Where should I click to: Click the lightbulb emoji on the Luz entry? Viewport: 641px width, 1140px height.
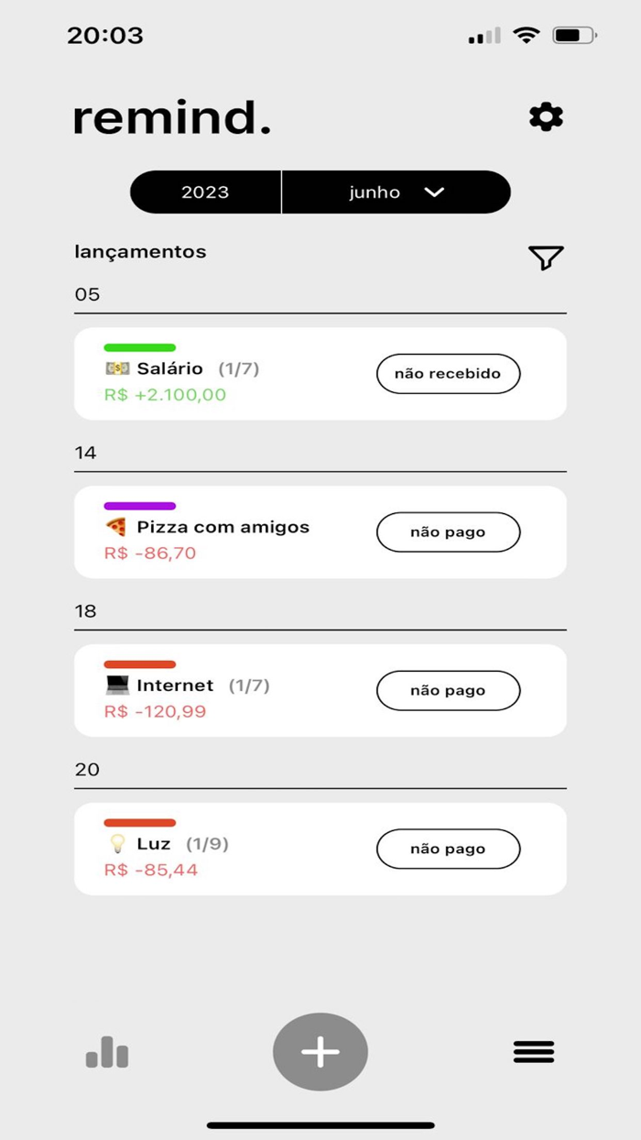(x=117, y=843)
